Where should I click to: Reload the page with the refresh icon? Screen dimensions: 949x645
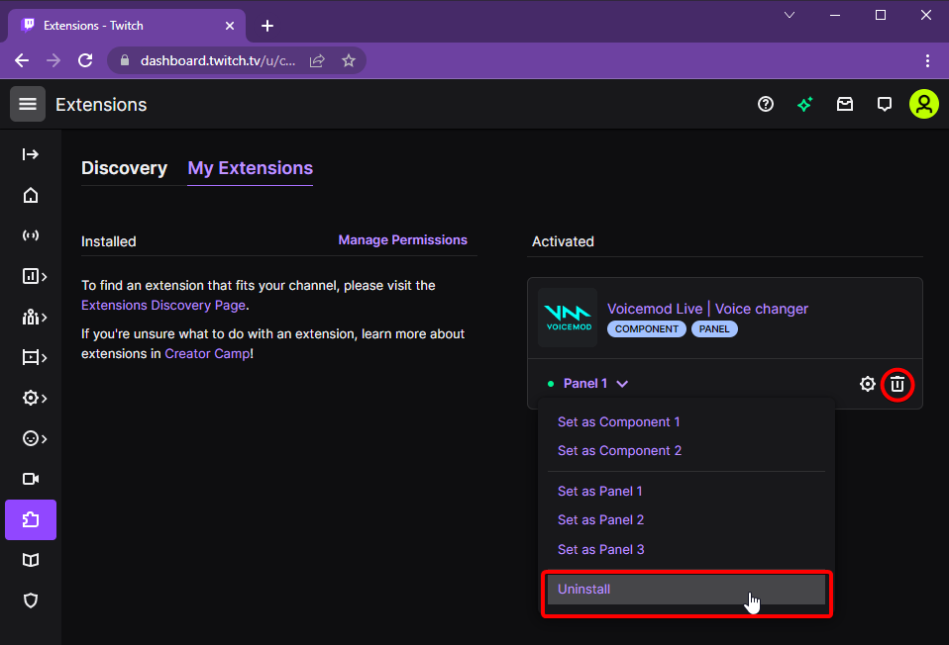pyautogui.click(x=85, y=60)
